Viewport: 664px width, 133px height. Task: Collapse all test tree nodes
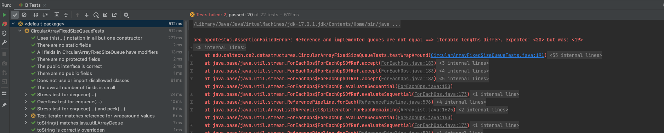[x=66, y=15]
